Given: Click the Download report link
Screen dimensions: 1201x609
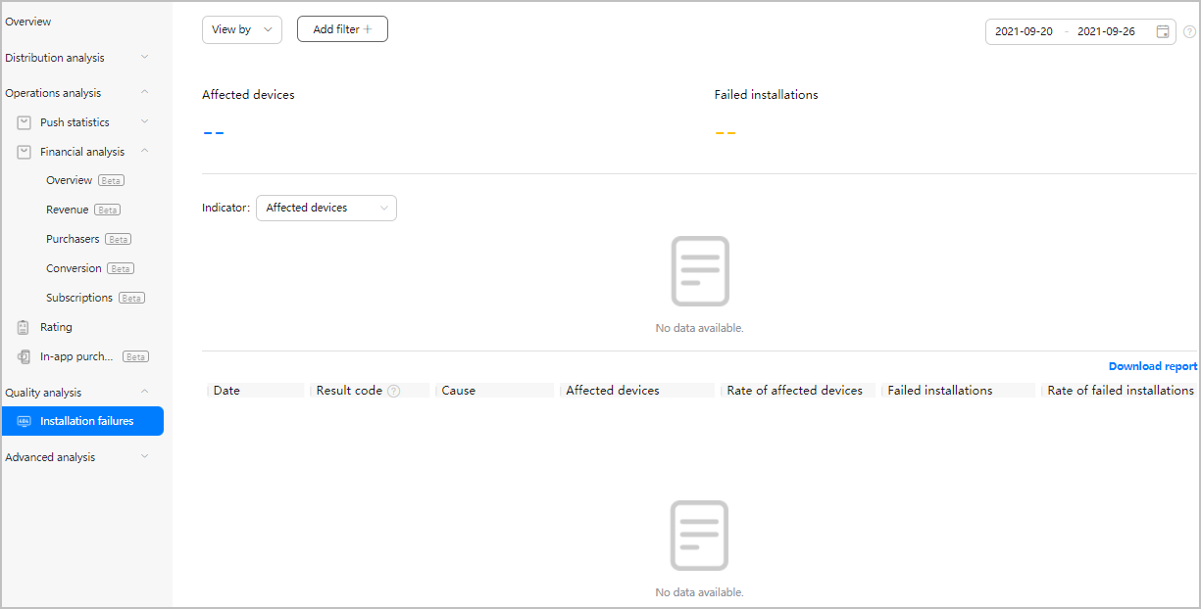Looking at the screenshot, I should pos(1152,365).
